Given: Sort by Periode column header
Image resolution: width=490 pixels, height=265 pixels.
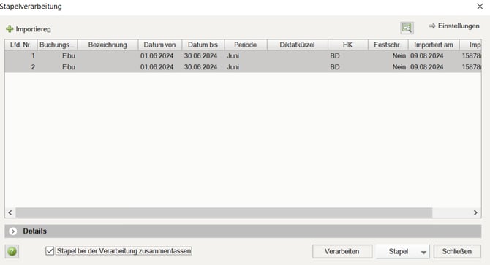Looking at the screenshot, I should coord(246,45).
